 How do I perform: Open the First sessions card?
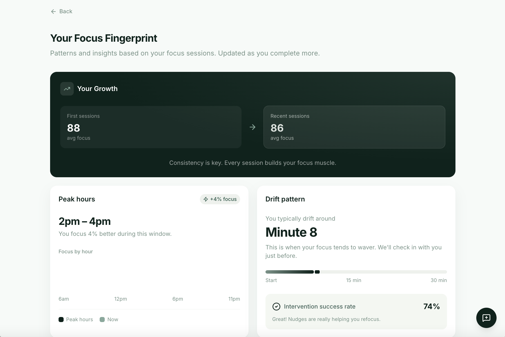151,127
